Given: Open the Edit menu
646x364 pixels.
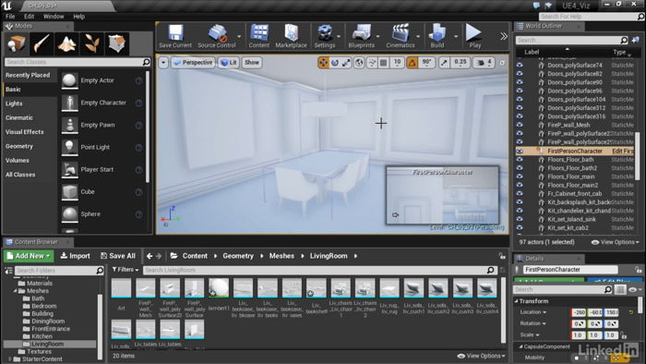Looking at the screenshot, I should pyautogui.click(x=29, y=17).
